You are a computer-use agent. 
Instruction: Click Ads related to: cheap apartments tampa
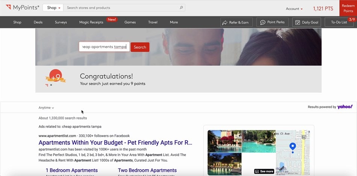70,127
